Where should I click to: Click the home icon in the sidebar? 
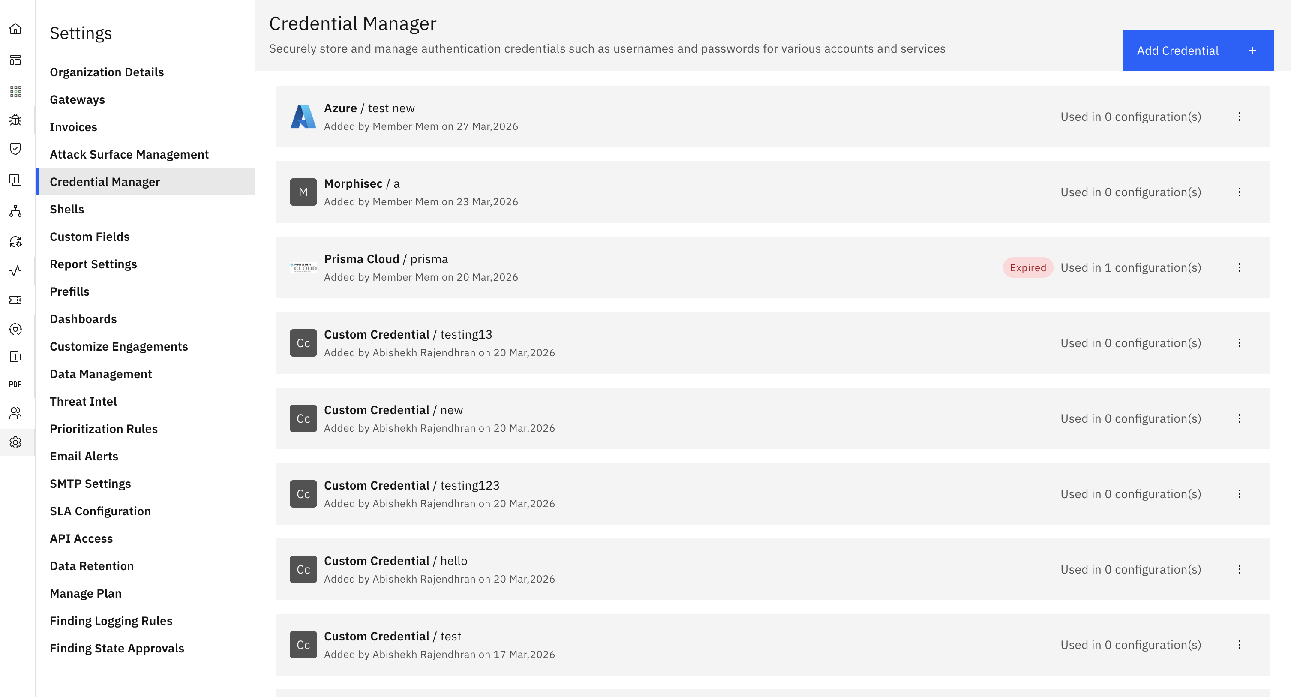[x=15, y=29]
